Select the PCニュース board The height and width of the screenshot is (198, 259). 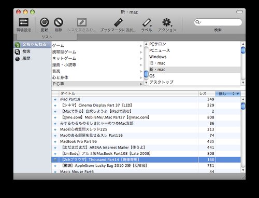(195, 50)
